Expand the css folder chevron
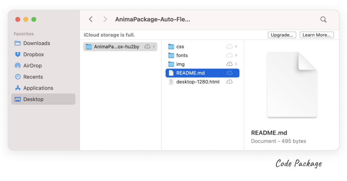 point(236,46)
